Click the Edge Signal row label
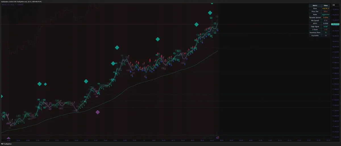Screen dimensions: 341x146 (x=315, y=26)
